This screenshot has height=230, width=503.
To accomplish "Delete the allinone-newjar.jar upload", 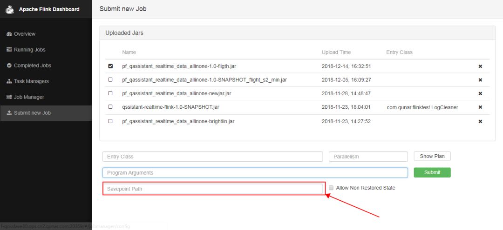I will click(480, 93).
